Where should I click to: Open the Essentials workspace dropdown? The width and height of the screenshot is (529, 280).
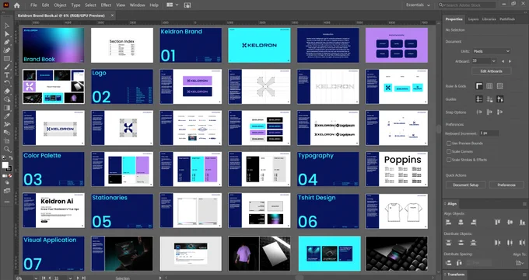tap(419, 5)
